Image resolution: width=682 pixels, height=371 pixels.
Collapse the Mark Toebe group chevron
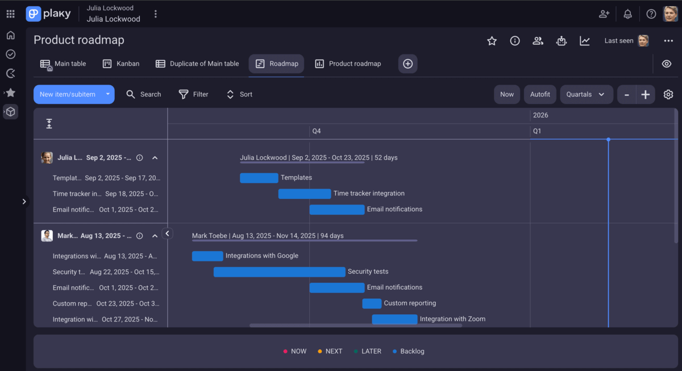155,235
